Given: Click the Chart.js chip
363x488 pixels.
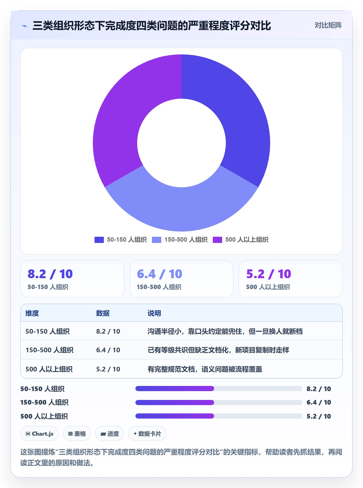Looking at the screenshot, I should tap(39, 433).
